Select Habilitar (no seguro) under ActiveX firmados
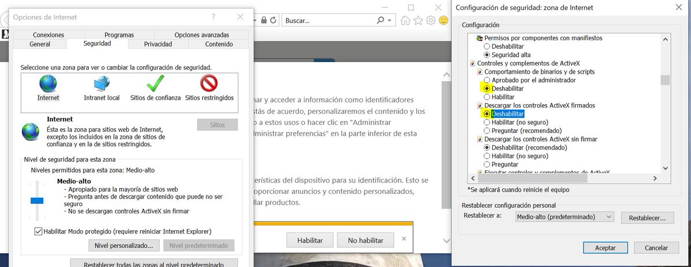The height and width of the screenshot is (267, 691). click(x=487, y=123)
